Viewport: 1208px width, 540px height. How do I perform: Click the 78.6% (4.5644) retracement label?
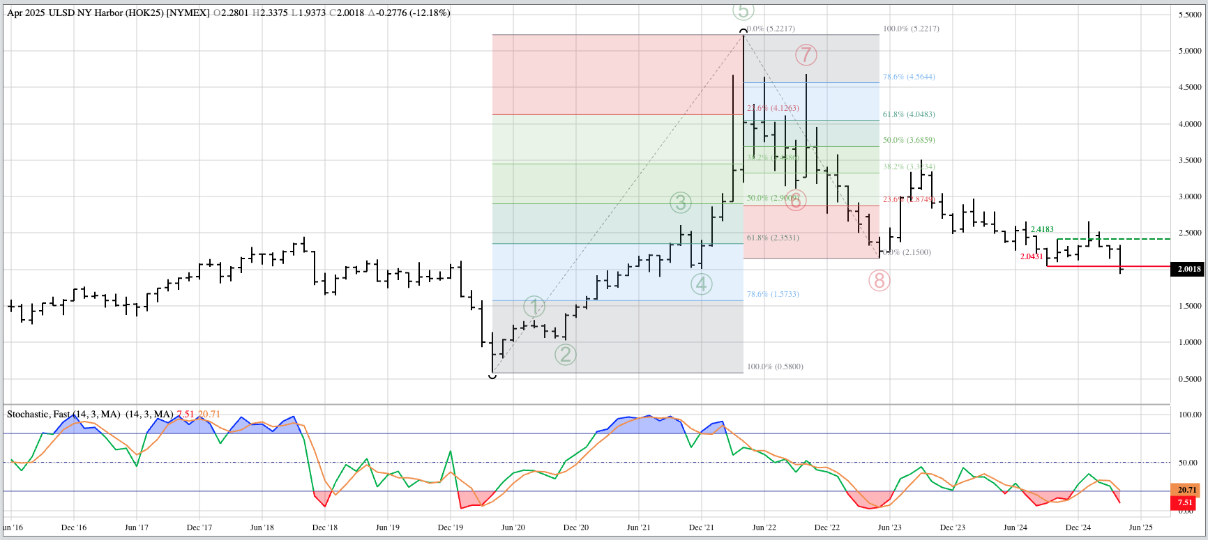tap(909, 77)
